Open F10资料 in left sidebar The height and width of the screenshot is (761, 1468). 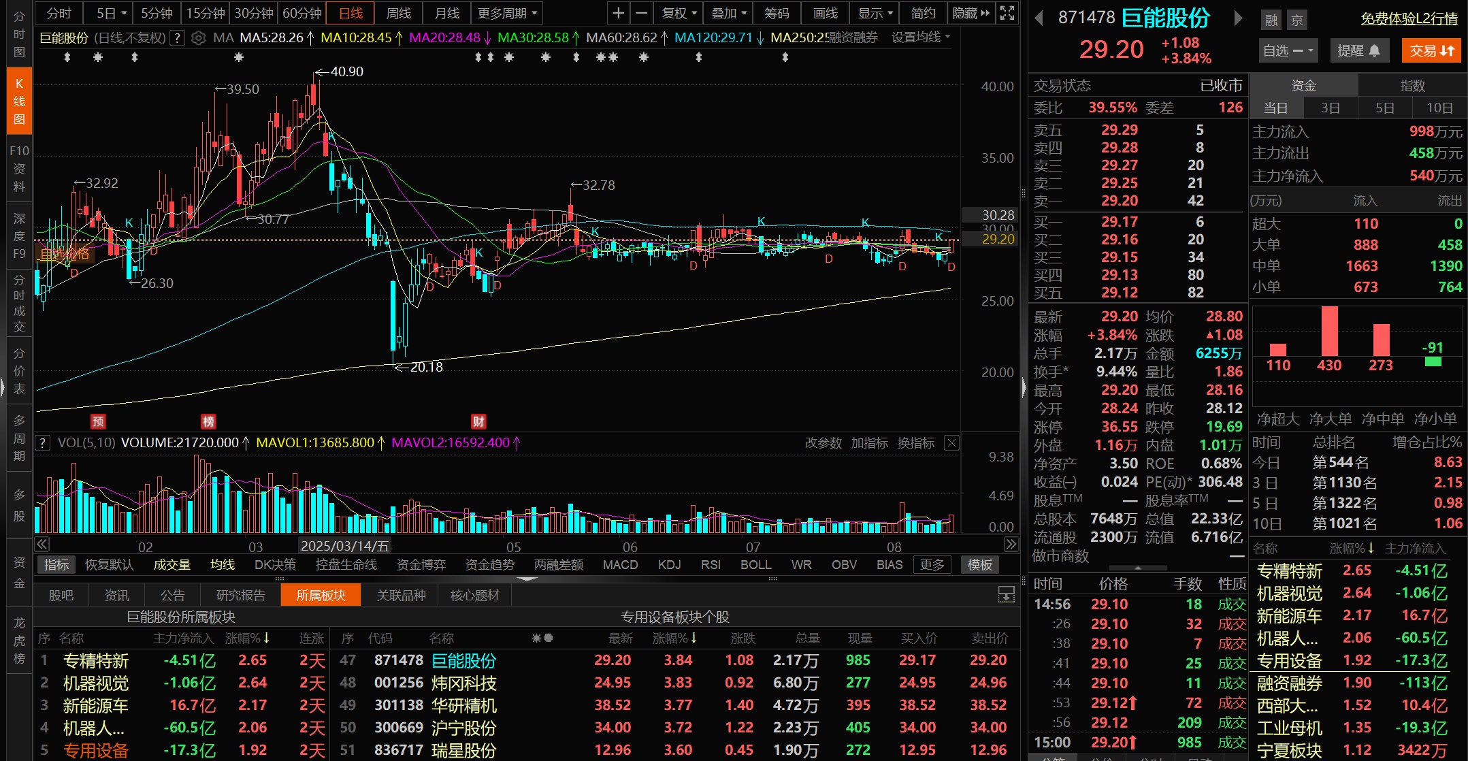point(19,168)
